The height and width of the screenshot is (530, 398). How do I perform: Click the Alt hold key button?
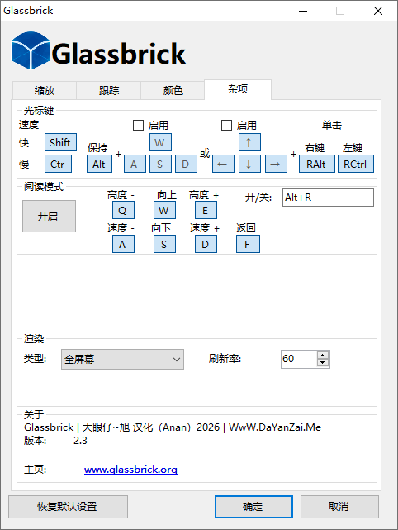[99, 164]
